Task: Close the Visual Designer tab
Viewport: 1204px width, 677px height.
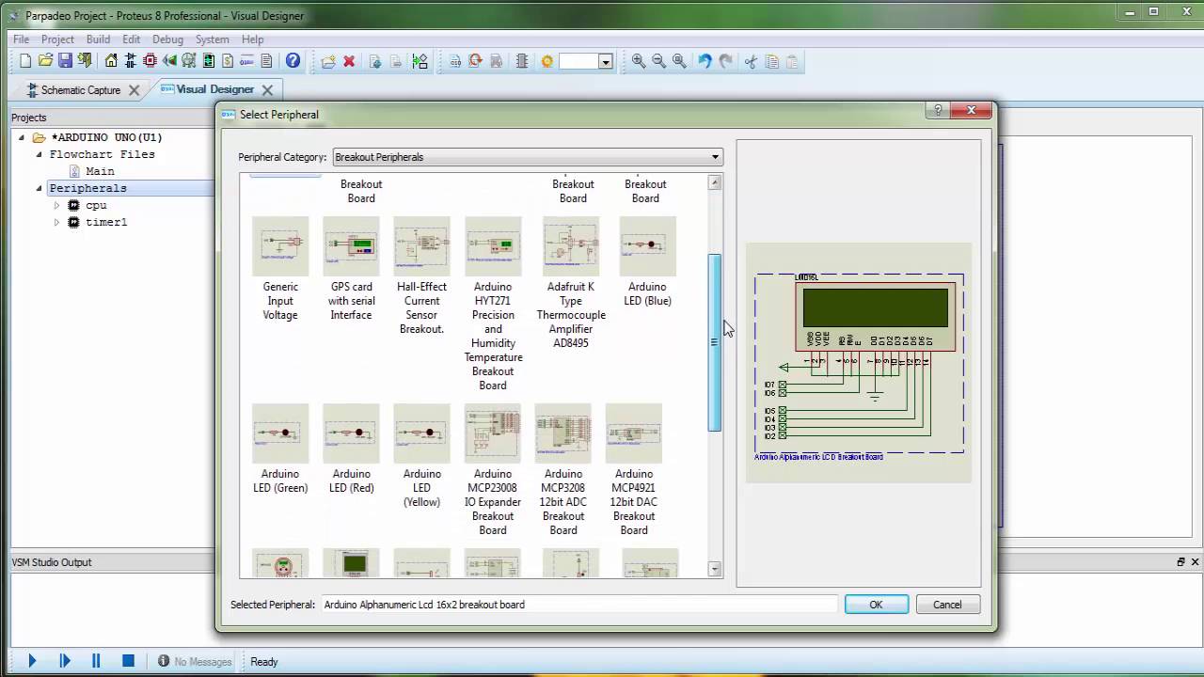Action: (267, 90)
